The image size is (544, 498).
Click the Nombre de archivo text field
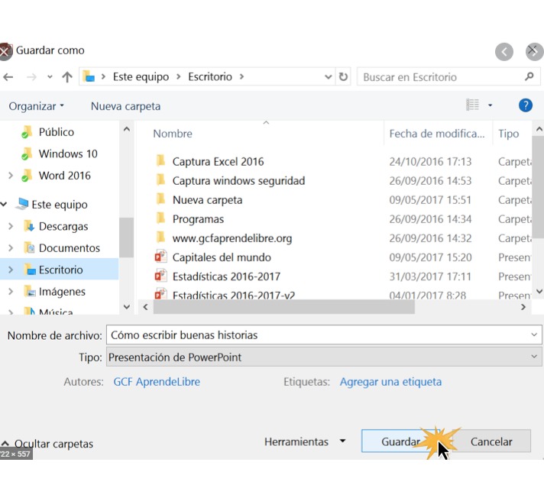[317, 335]
